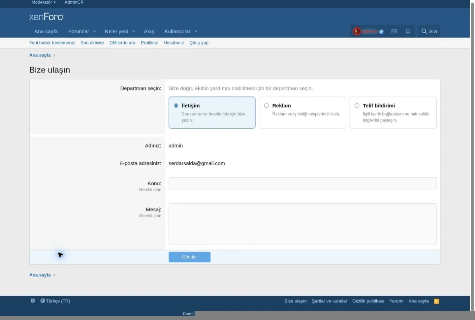The image size is (475, 320).
Task: Open the Hesabınız link
Action: coord(174,43)
